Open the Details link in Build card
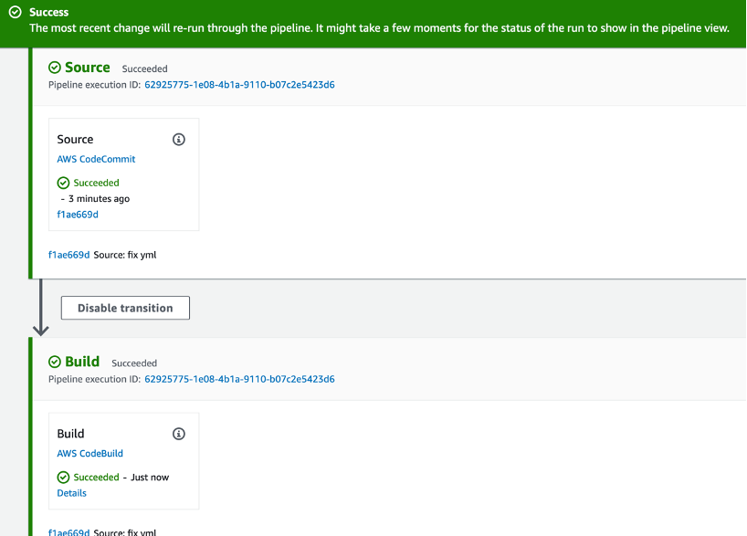747x536 pixels. [72, 493]
